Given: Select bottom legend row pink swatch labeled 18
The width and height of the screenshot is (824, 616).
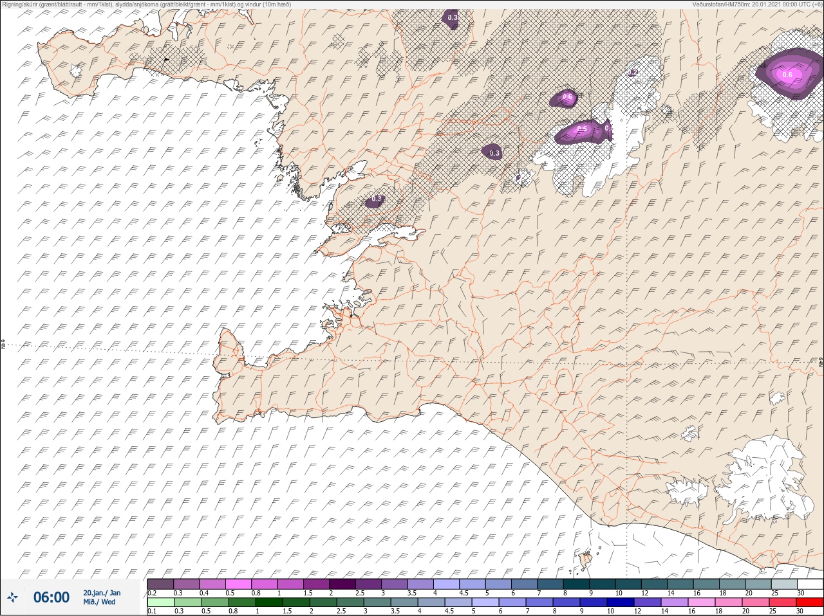Looking at the screenshot, I should [x=729, y=602].
